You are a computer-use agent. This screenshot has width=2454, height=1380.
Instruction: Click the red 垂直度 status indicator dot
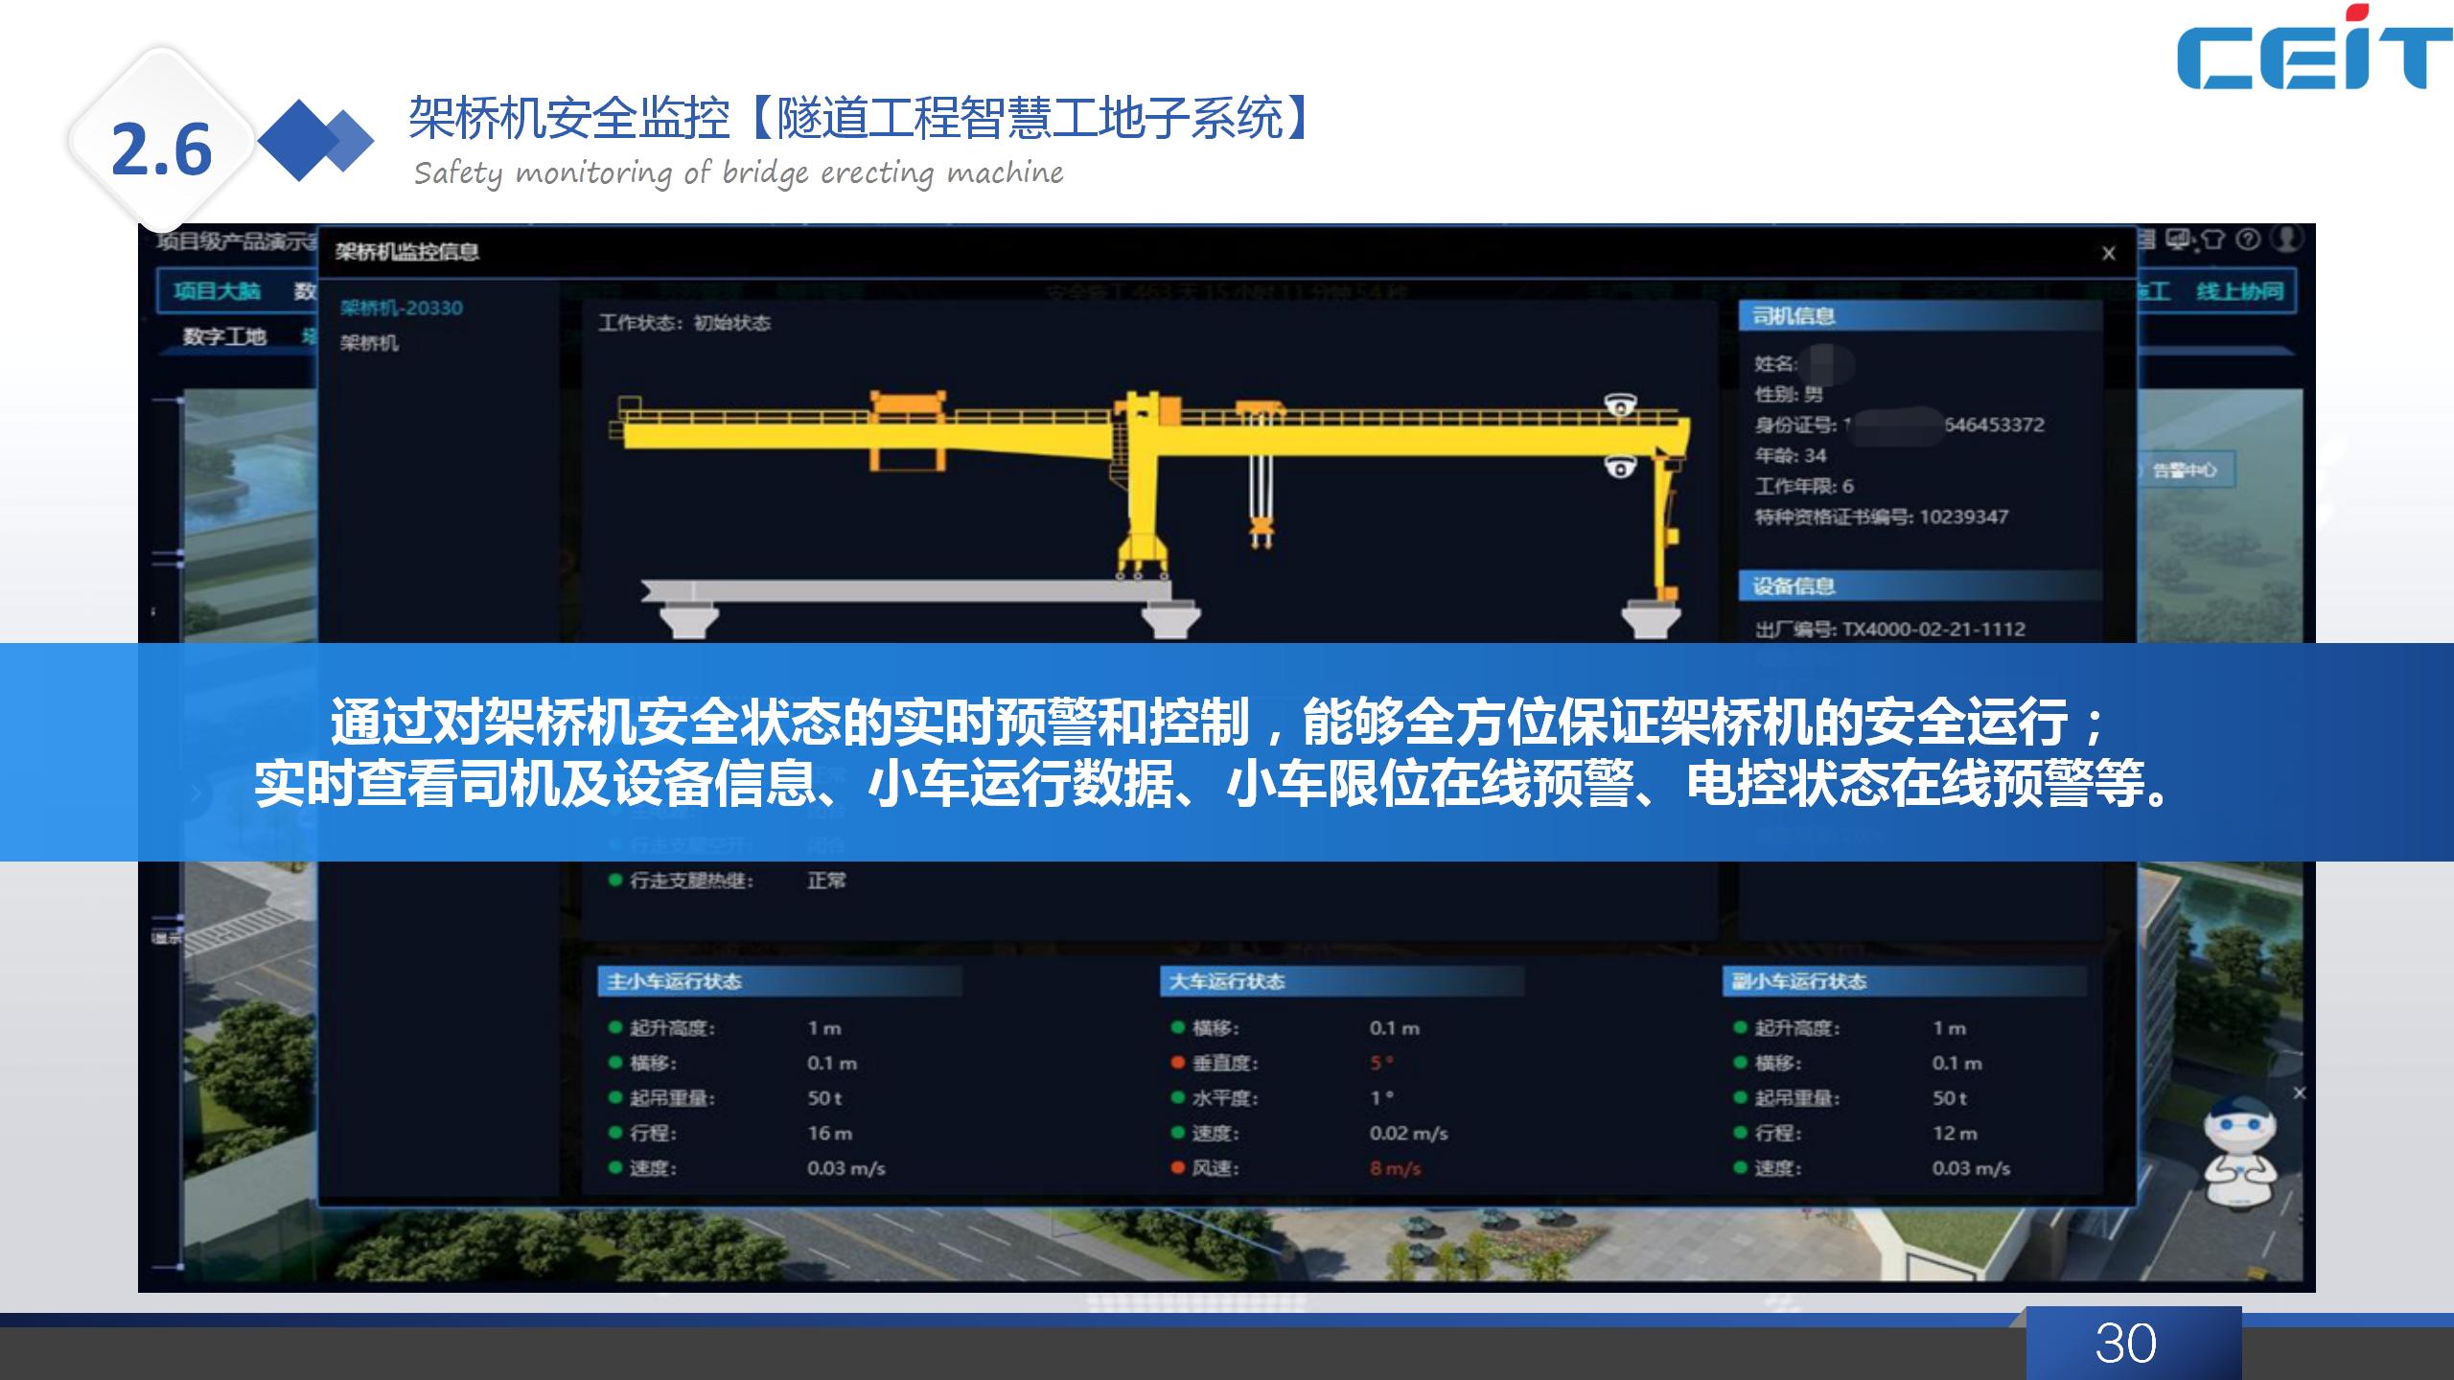click(1178, 1063)
